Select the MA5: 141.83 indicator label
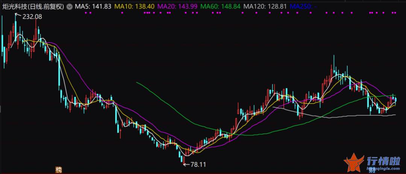 (x=93, y=6)
